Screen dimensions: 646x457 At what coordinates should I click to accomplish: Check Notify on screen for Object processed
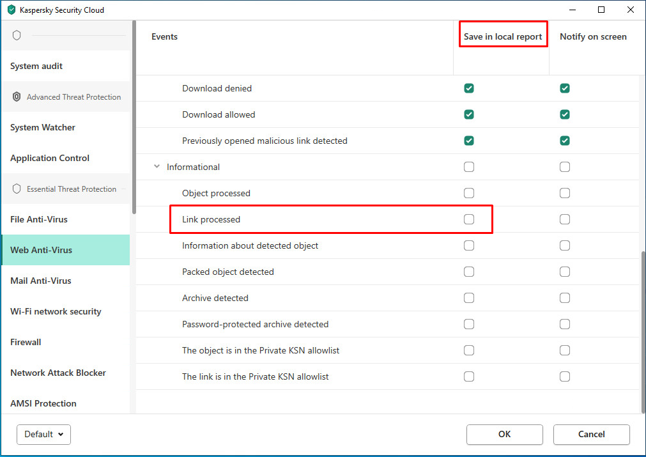coord(565,193)
